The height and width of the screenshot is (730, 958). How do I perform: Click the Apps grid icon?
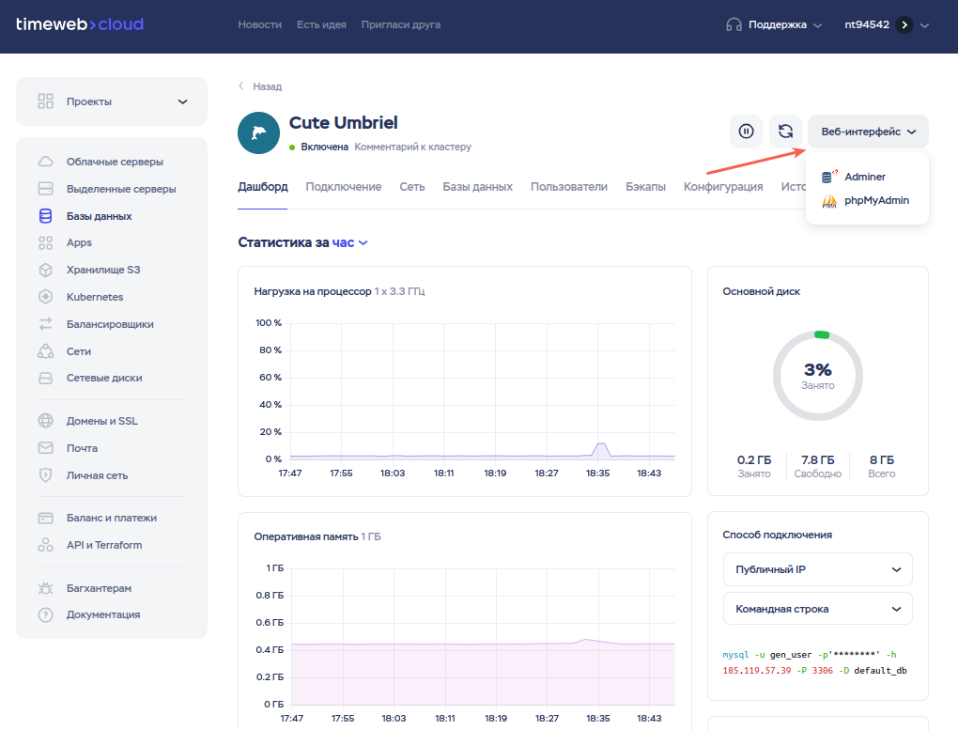pos(45,242)
